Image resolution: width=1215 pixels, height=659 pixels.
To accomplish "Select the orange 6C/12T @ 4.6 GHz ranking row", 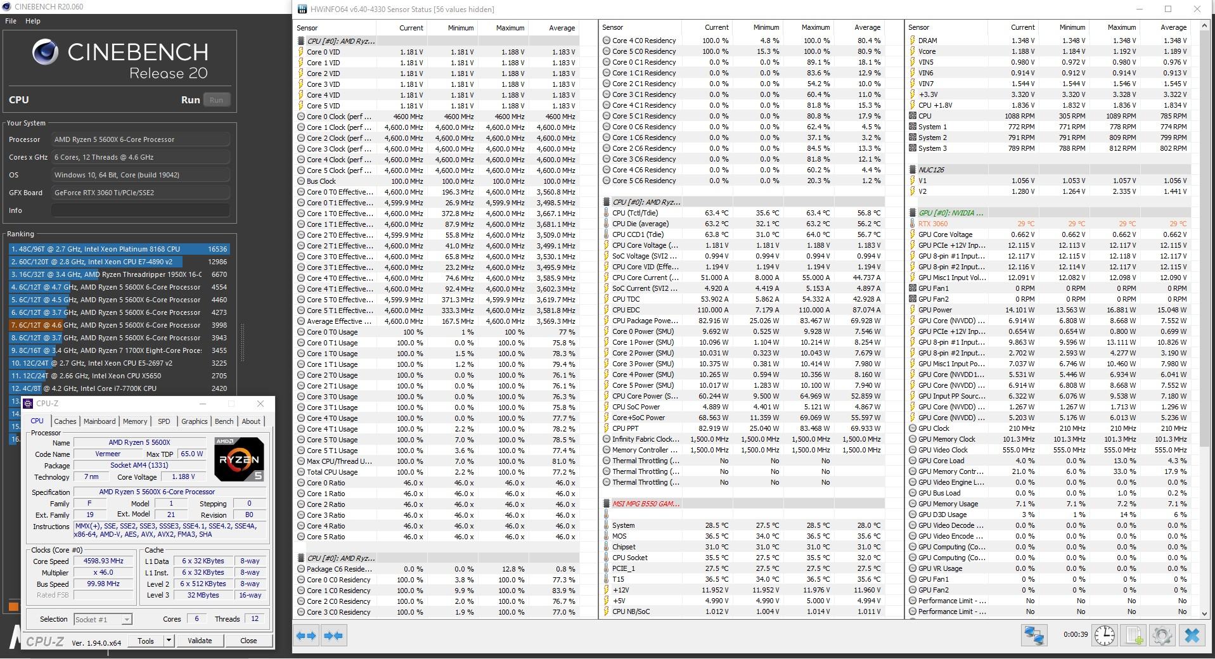I will point(119,325).
